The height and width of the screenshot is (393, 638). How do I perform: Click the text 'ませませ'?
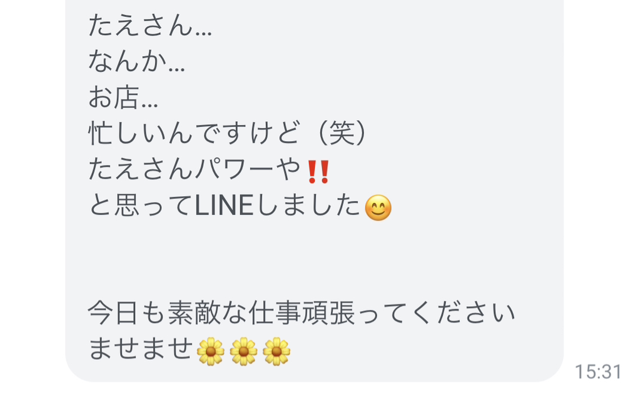click(x=141, y=349)
